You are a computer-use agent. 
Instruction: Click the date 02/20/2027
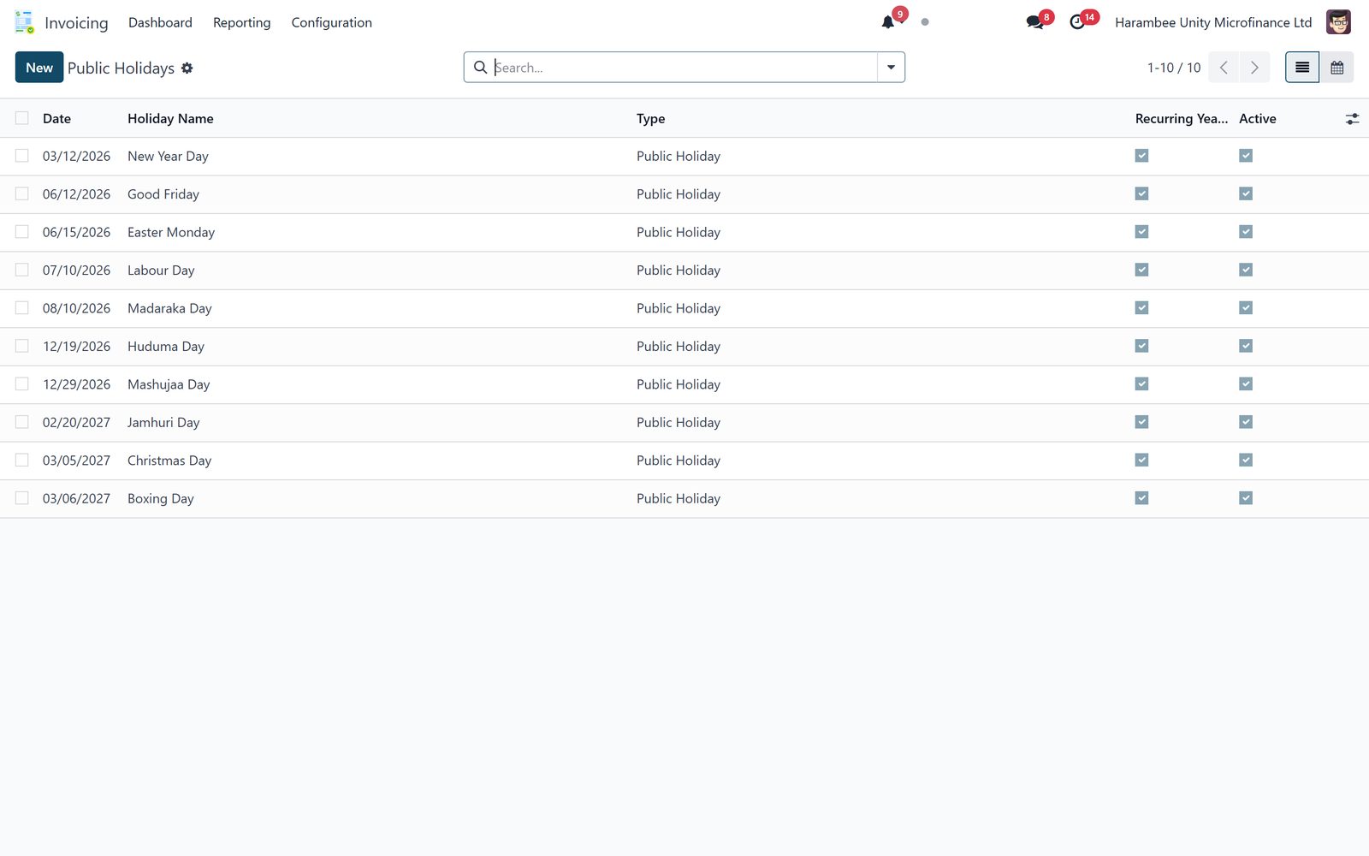point(76,422)
